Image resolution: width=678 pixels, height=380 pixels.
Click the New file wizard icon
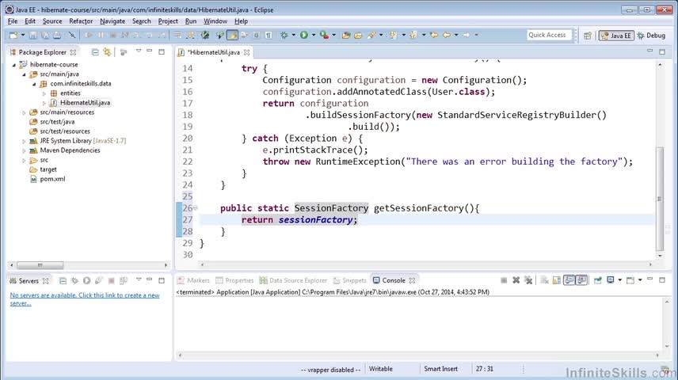point(13,35)
